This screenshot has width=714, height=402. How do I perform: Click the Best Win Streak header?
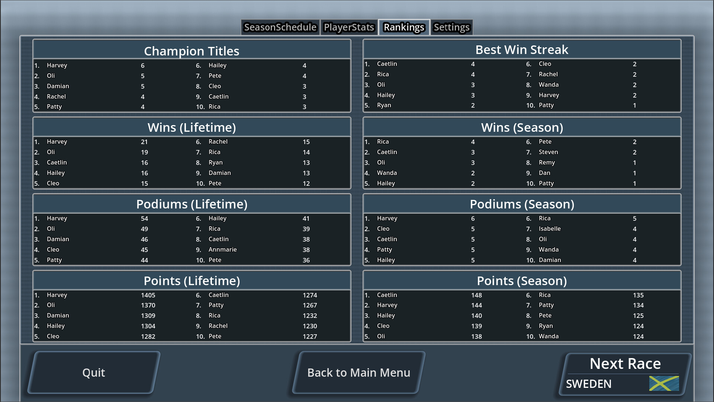(521, 49)
